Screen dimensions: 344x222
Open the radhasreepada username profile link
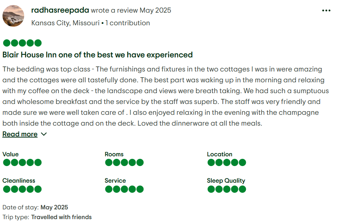click(x=60, y=10)
